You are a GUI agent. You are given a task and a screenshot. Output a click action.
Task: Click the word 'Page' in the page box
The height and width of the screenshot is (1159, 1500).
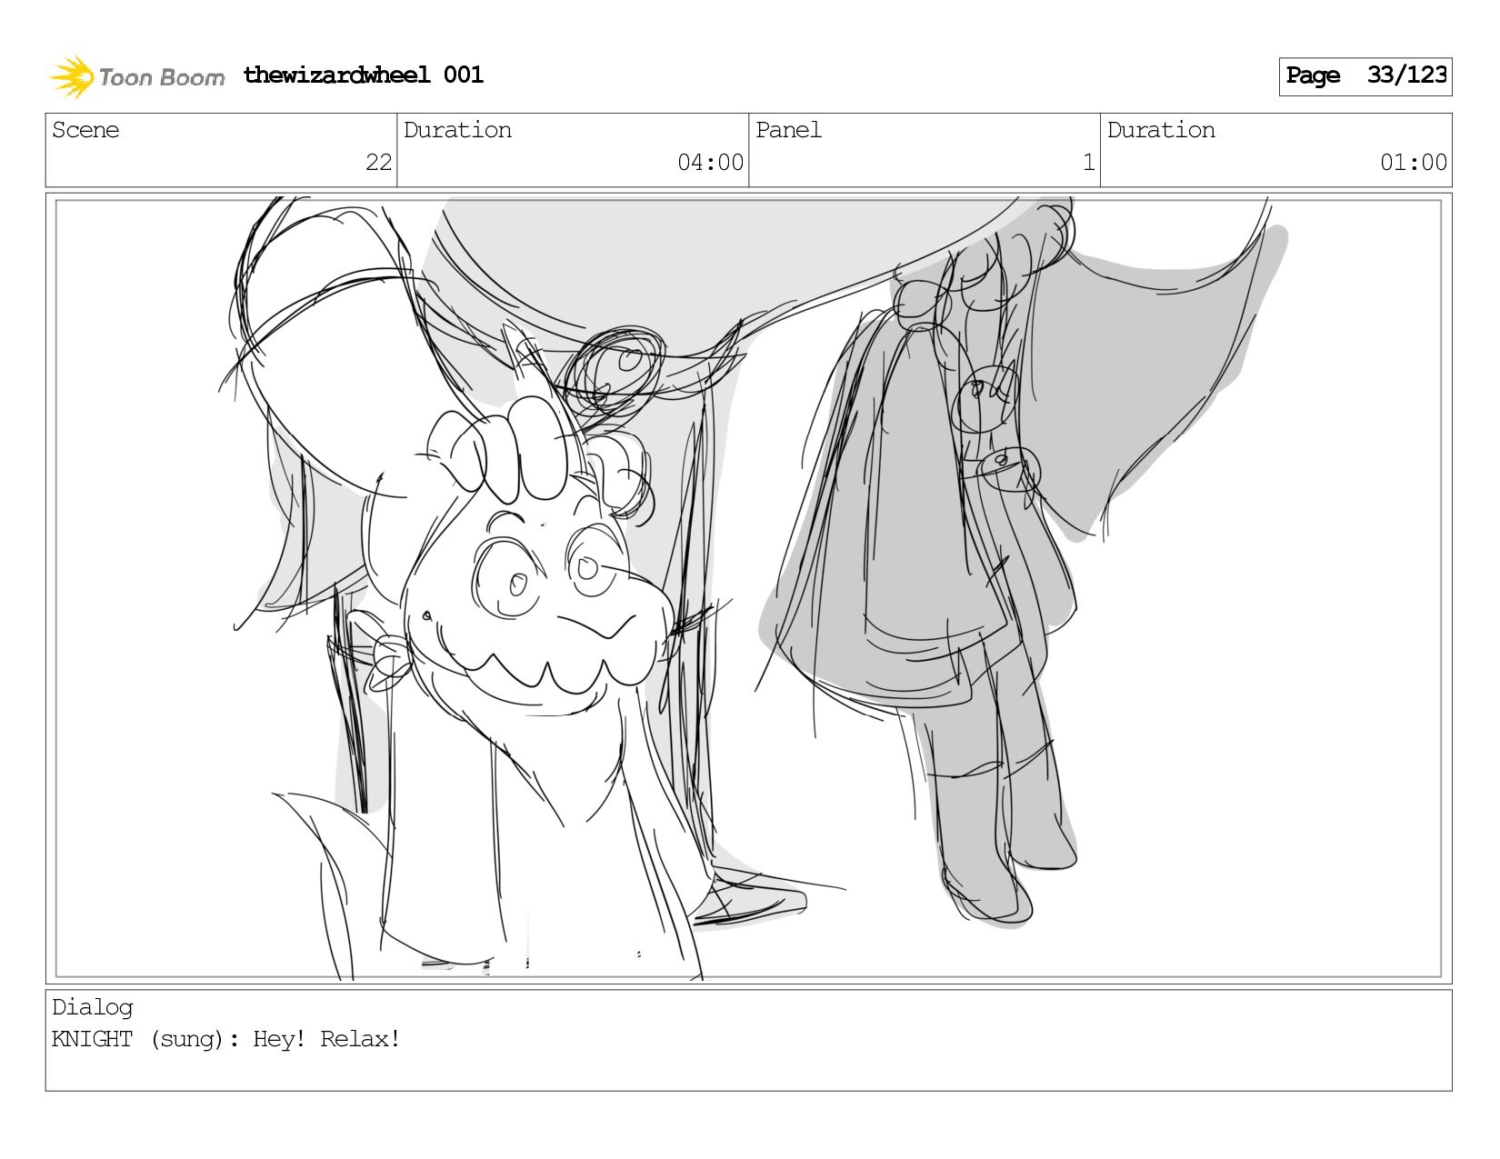[x=1313, y=75]
